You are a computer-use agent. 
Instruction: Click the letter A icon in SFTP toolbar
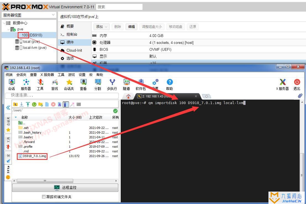pos(60,104)
